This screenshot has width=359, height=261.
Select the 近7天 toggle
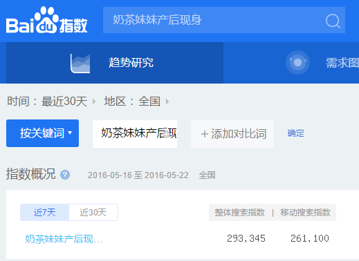(x=45, y=212)
